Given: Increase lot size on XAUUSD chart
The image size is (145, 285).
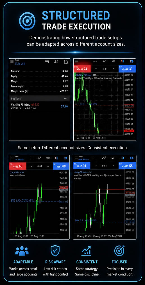Looking at the screenshot, I should point(48,166).
